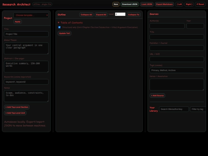Click the project Notes text area
Image resolution: width=208 pixels, height=156 pixels.
(x=26, y=96)
